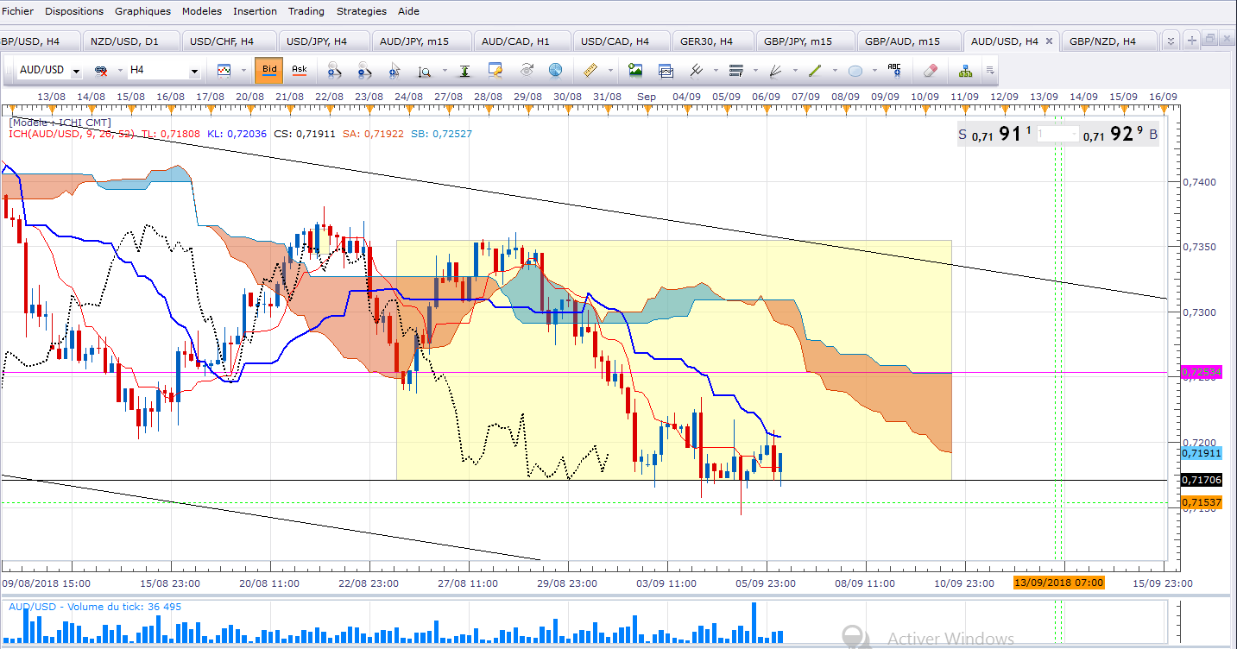
Task: Open the chart type icon
Action: click(224, 70)
